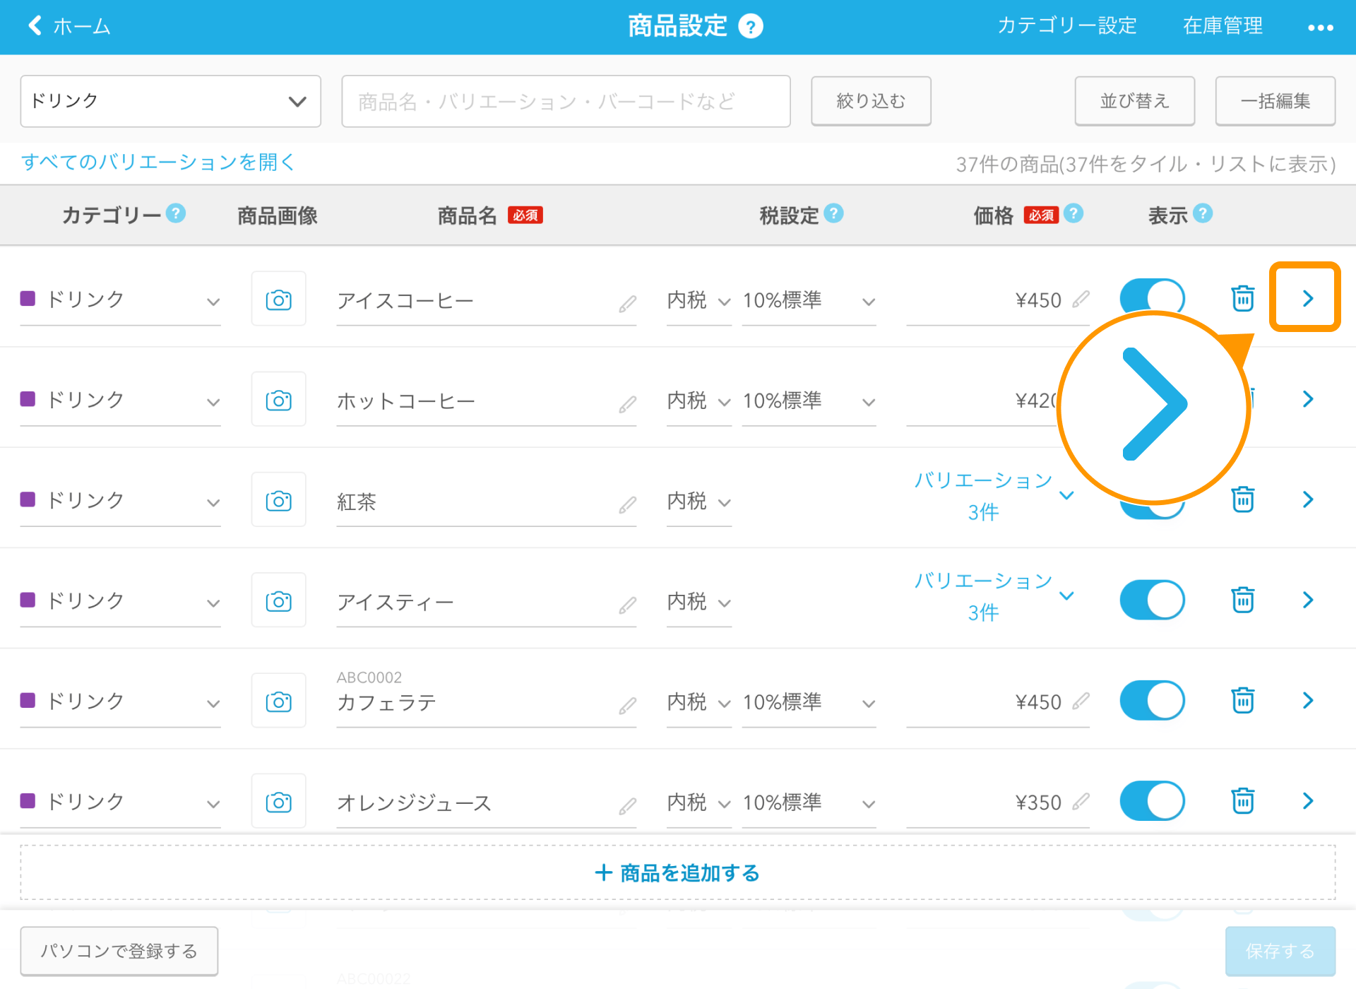This screenshot has height=989, width=1356.
Task: Open the camera image picker for 紅茶
Action: (278, 500)
